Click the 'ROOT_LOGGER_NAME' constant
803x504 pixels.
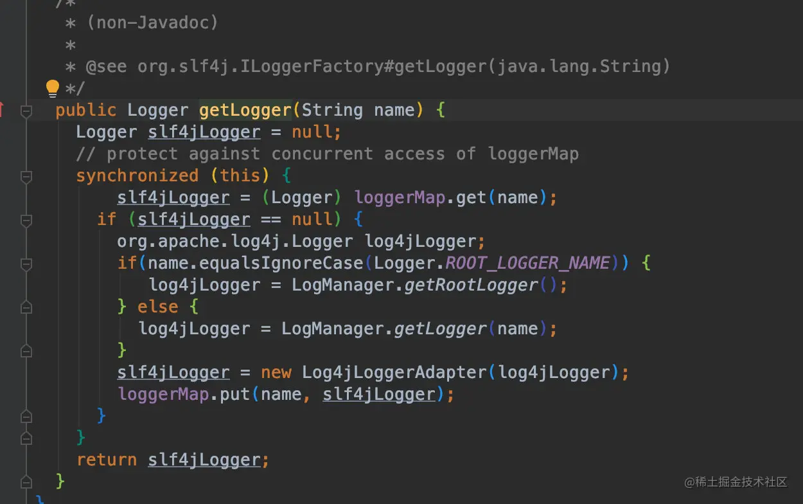pos(527,264)
